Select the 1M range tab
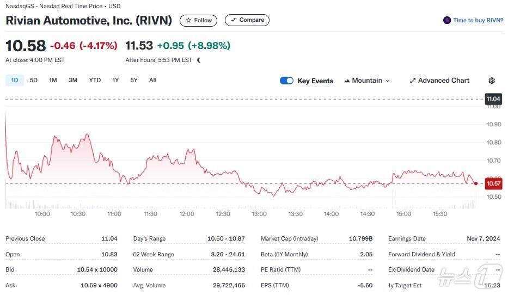508x295 pixels. tap(53, 81)
